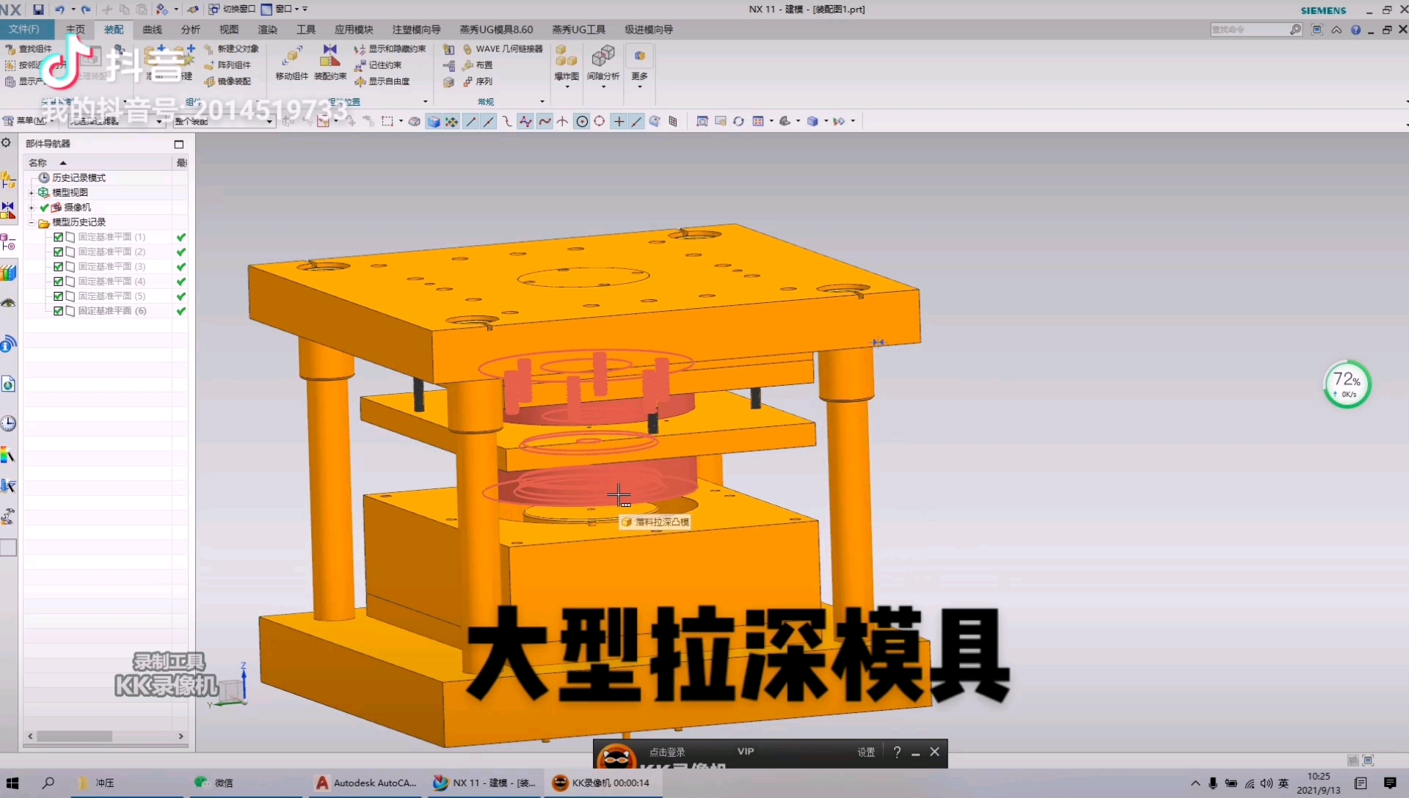Viewport: 1409px width, 798px height.
Task: Click Mirror Assembly (镜像装配)
Action: (227, 81)
